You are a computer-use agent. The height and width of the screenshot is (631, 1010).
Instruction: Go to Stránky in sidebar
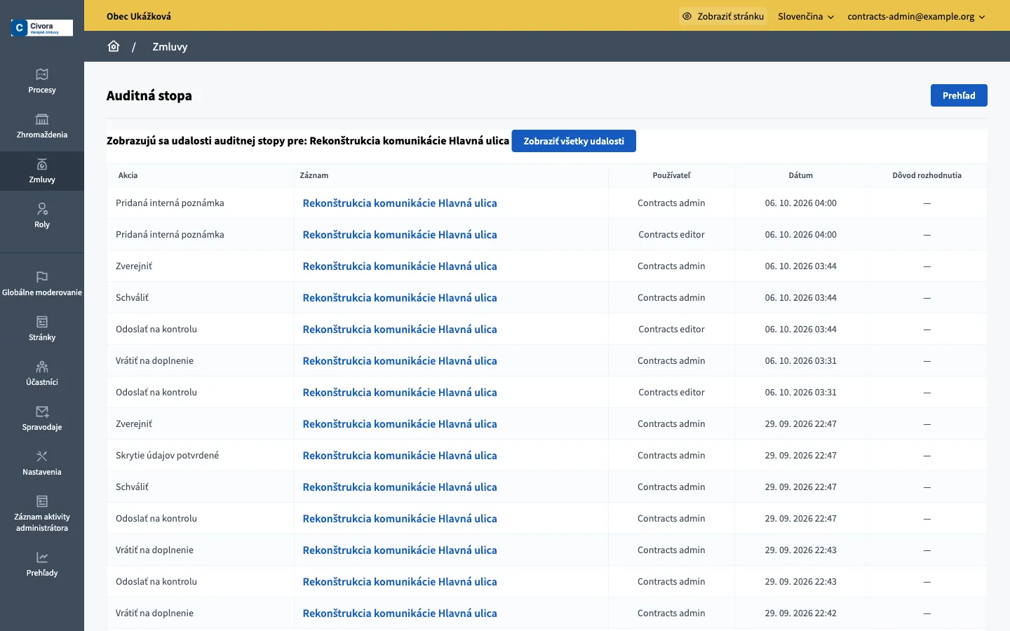(x=42, y=329)
